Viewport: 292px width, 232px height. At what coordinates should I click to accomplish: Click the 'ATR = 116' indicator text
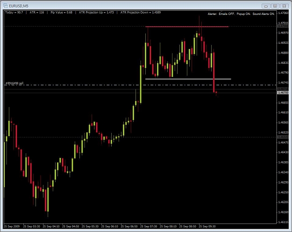tap(37, 13)
